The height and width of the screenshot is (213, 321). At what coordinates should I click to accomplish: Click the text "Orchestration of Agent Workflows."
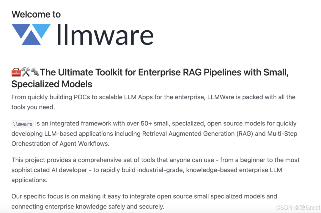[60, 144]
